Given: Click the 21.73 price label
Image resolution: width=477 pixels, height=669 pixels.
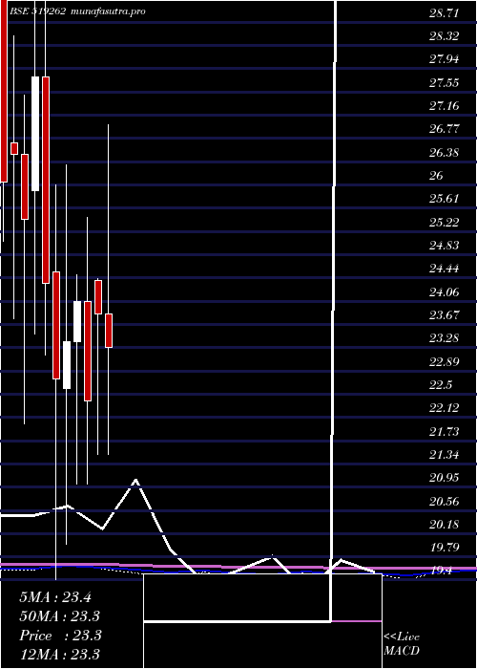Looking at the screenshot, I should [x=444, y=432].
